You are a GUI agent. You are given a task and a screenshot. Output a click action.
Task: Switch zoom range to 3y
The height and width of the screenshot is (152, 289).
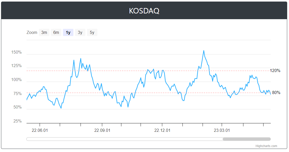pos(80,33)
